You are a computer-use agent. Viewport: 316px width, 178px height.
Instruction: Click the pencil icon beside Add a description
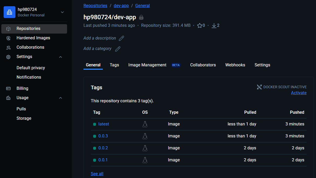pos(121,38)
